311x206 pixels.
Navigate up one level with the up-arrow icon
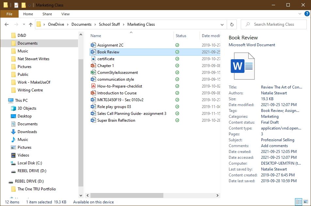pyautogui.click(x=31, y=24)
